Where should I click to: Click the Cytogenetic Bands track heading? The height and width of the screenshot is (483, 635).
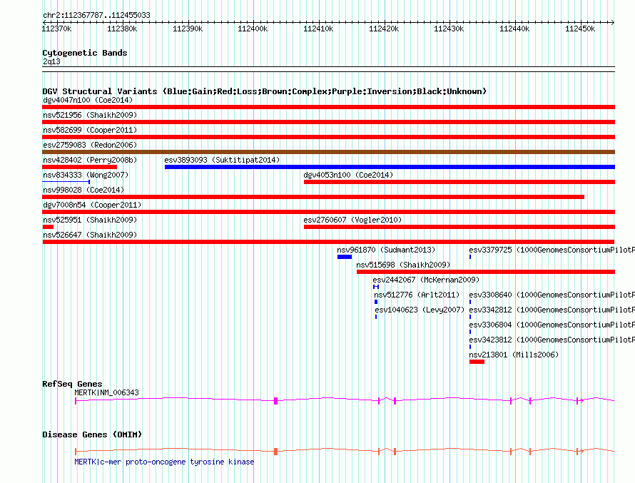[84, 53]
